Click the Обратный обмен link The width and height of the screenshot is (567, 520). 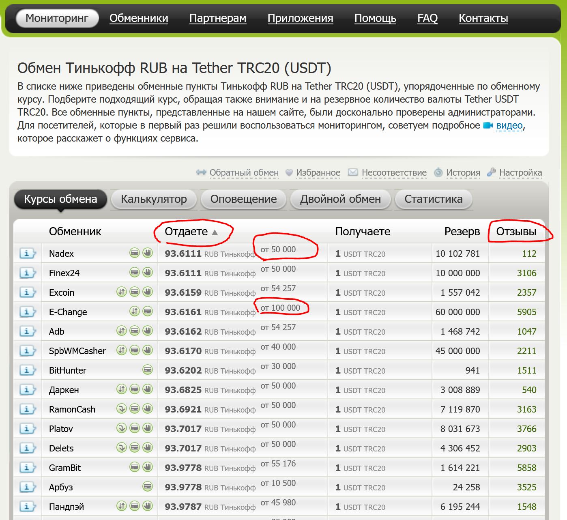[x=244, y=173]
